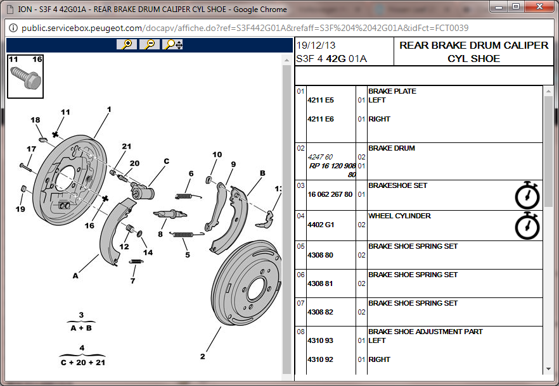Click the diagram pane scroll up arrow
This screenshot has height=386, width=559.
[x=286, y=60]
